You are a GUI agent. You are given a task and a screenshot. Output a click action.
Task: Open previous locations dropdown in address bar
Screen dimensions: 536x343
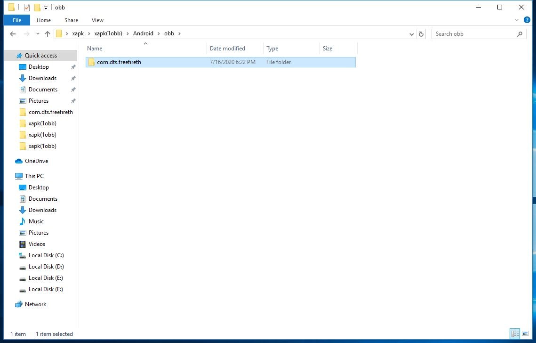click(412, 33)
